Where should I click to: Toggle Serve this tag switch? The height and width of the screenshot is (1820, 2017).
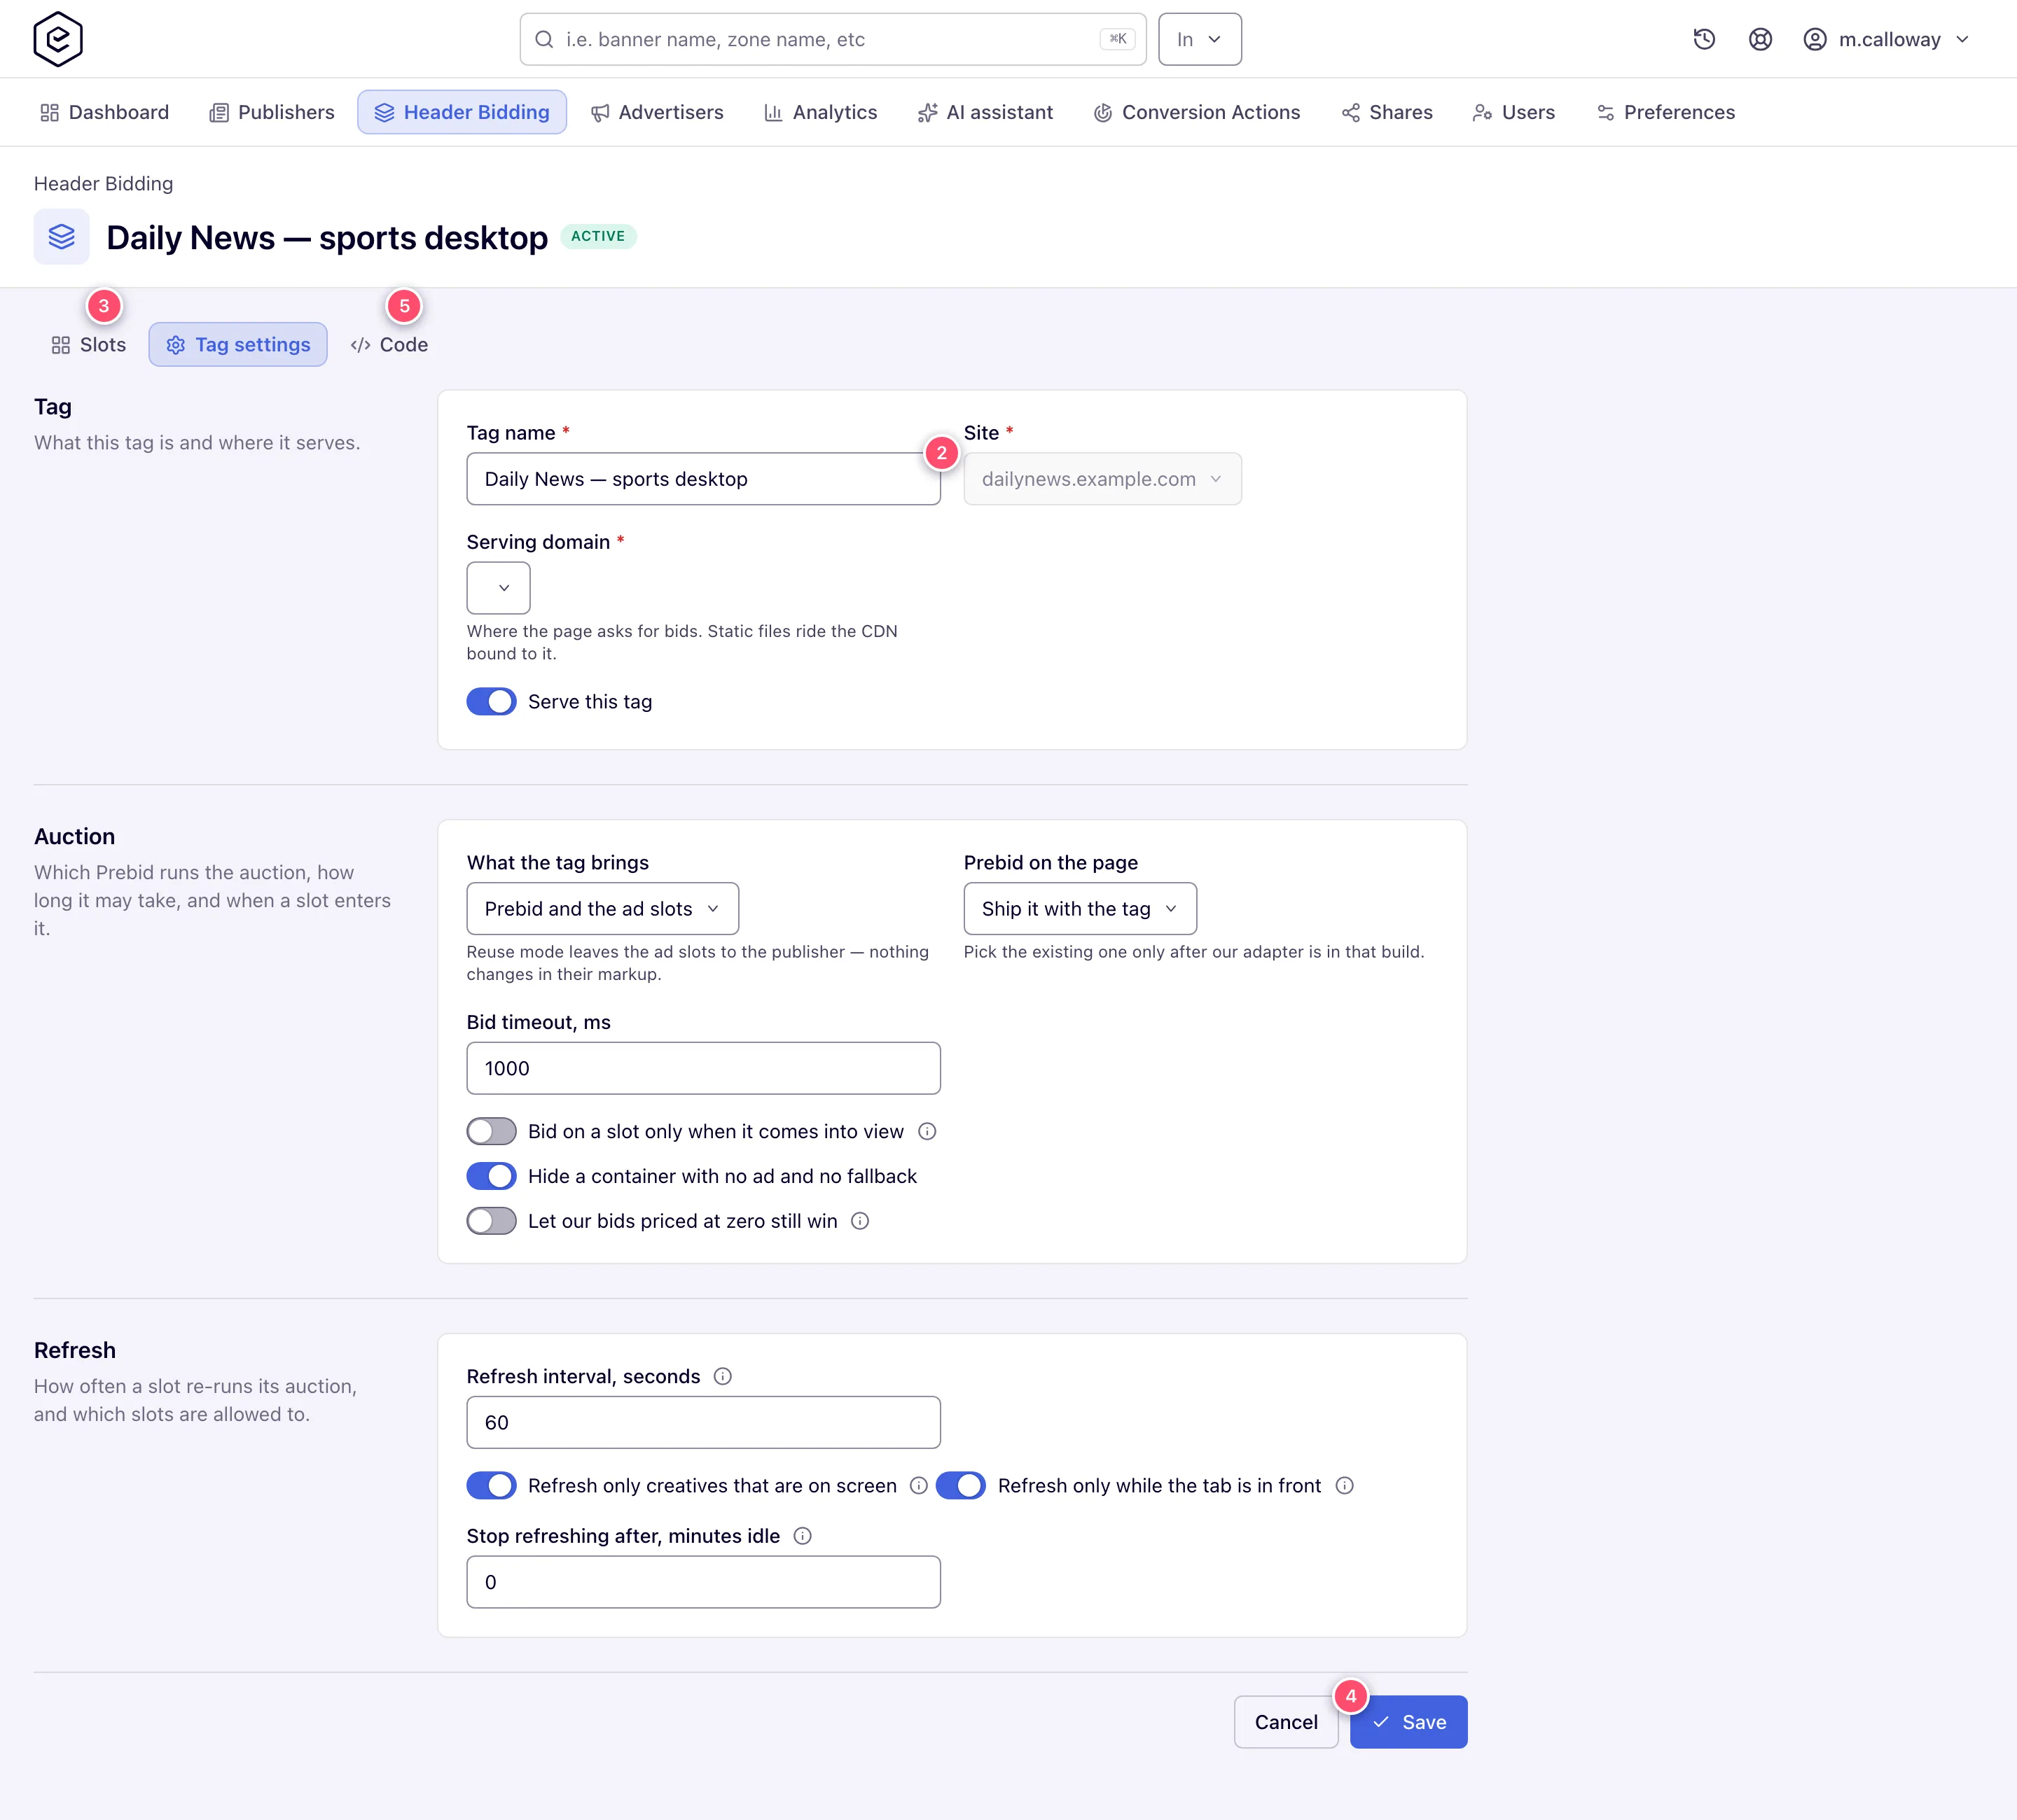tap(491, 701)
